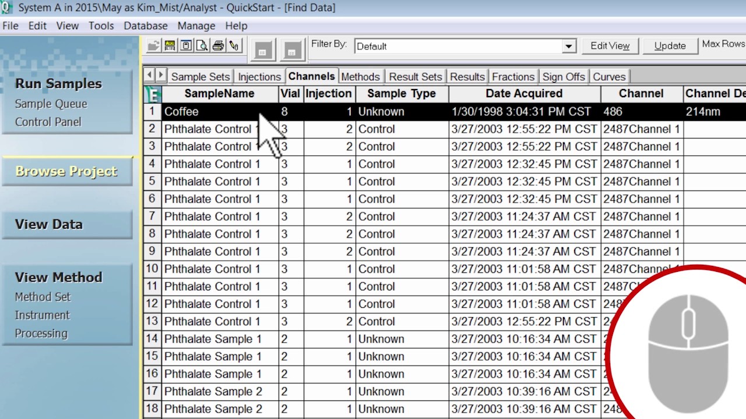Click 2487Channel 1 cell in row 5
The image size is (746, 419).
click(641, 182)
